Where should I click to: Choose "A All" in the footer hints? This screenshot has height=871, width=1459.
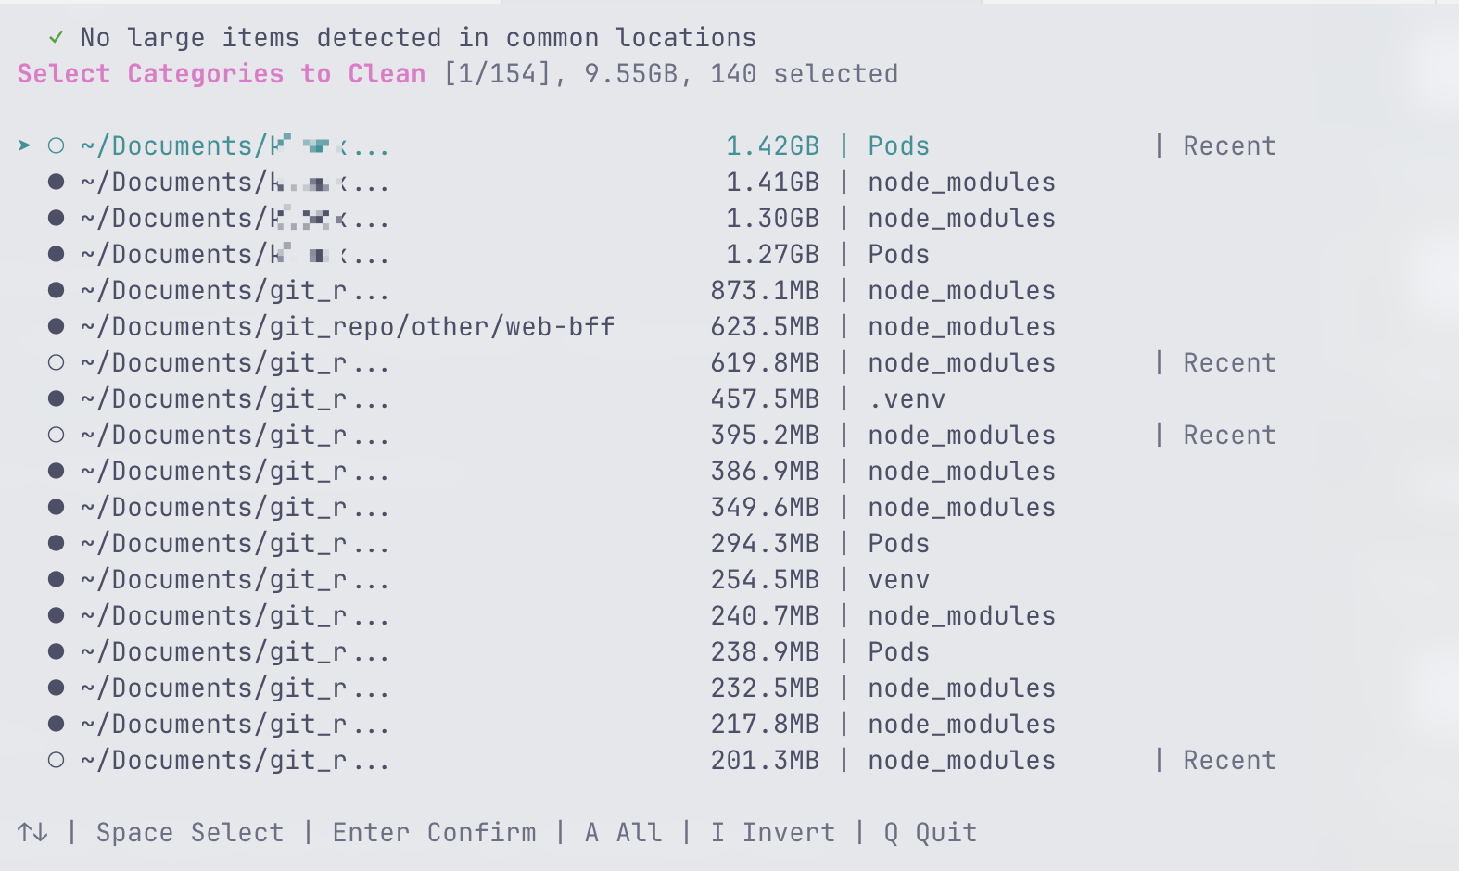pyautogui.click(x=624, y=832)
